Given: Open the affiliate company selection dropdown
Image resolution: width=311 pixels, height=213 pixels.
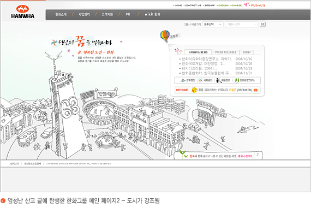Looking at the screenshot, I should (x=241, y=24).
